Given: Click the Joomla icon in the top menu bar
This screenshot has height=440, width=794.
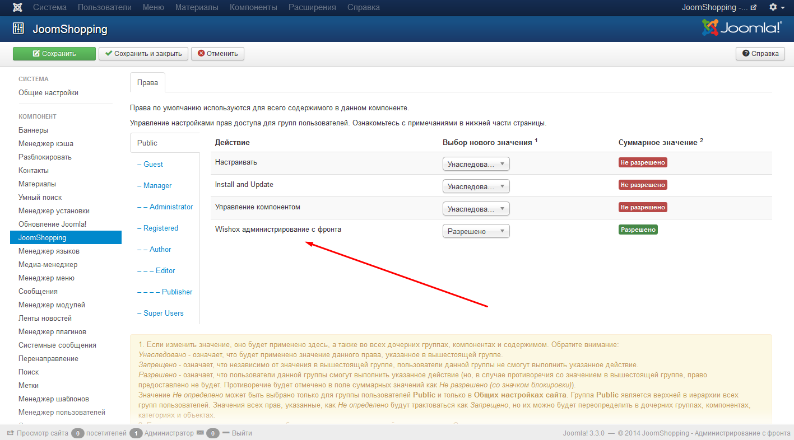Looking at the screenshot, I should tap(18, 8).
